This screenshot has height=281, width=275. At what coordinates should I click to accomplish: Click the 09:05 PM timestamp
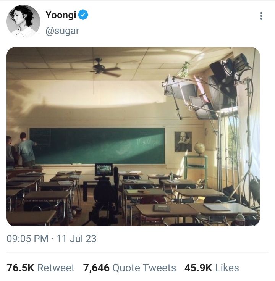(27, 239)
